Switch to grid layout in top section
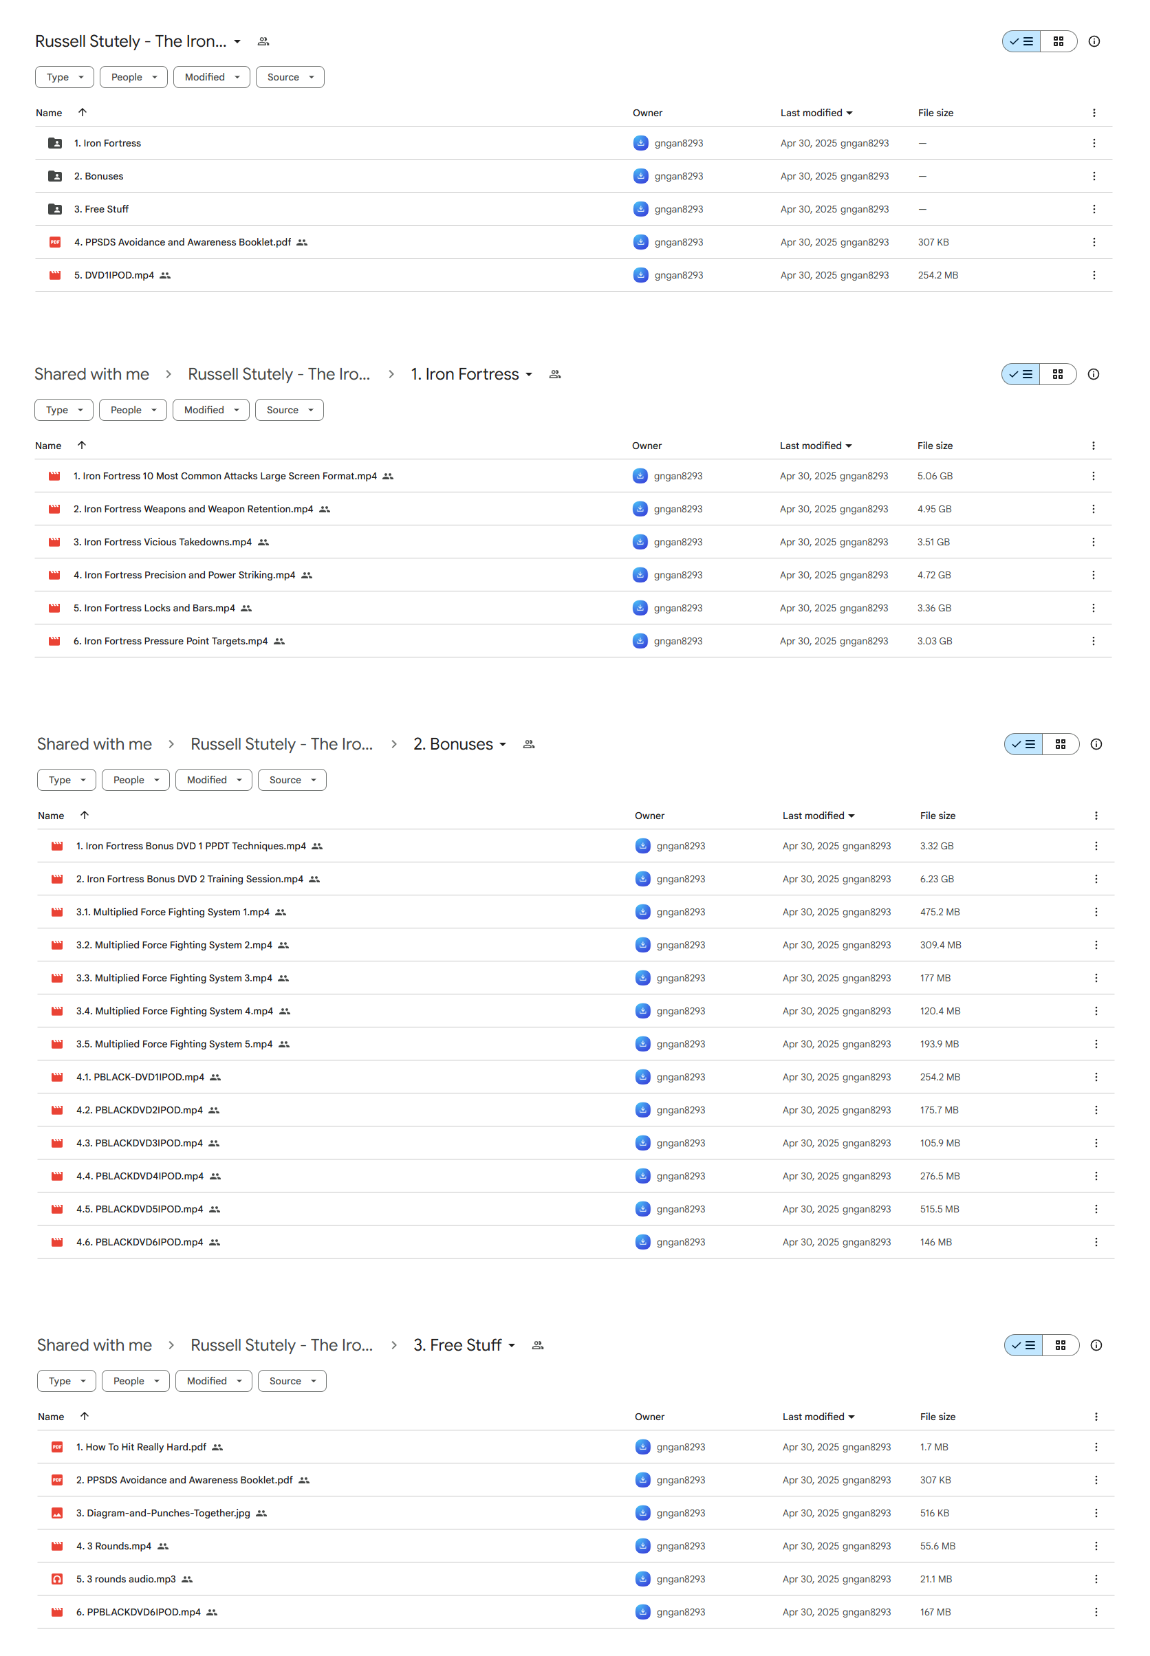Screen dimensions: 1150x1656 [x=1059, y=42]
